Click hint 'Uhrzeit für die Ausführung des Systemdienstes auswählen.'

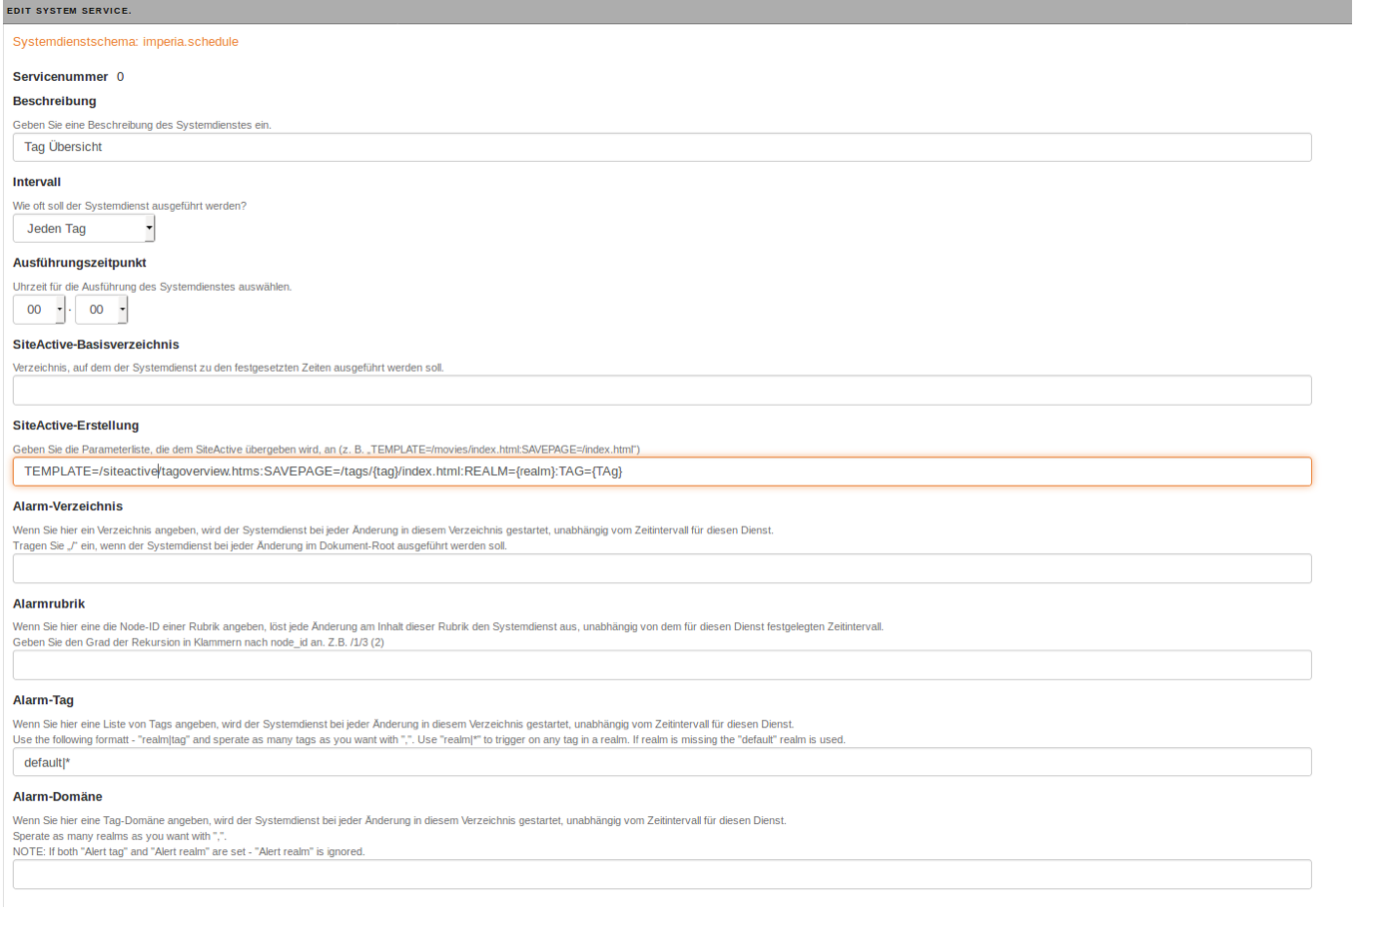tap(153, 287)
